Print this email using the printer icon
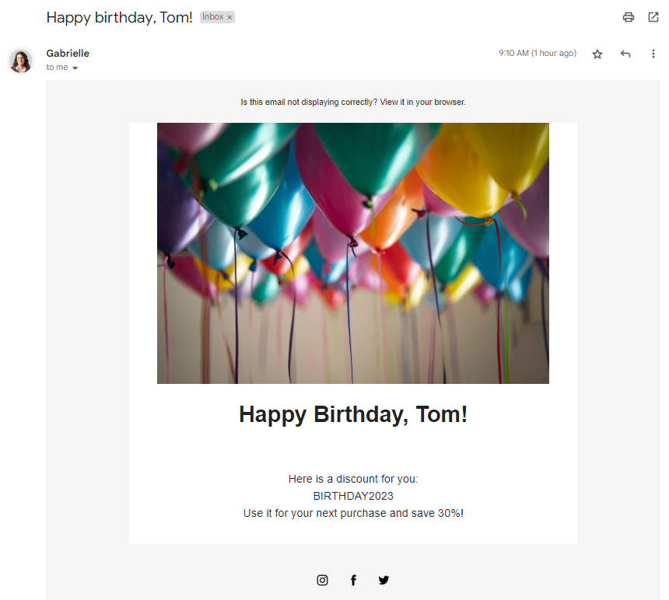The height and width of the screenshot is (600, 669). (629, 17)
